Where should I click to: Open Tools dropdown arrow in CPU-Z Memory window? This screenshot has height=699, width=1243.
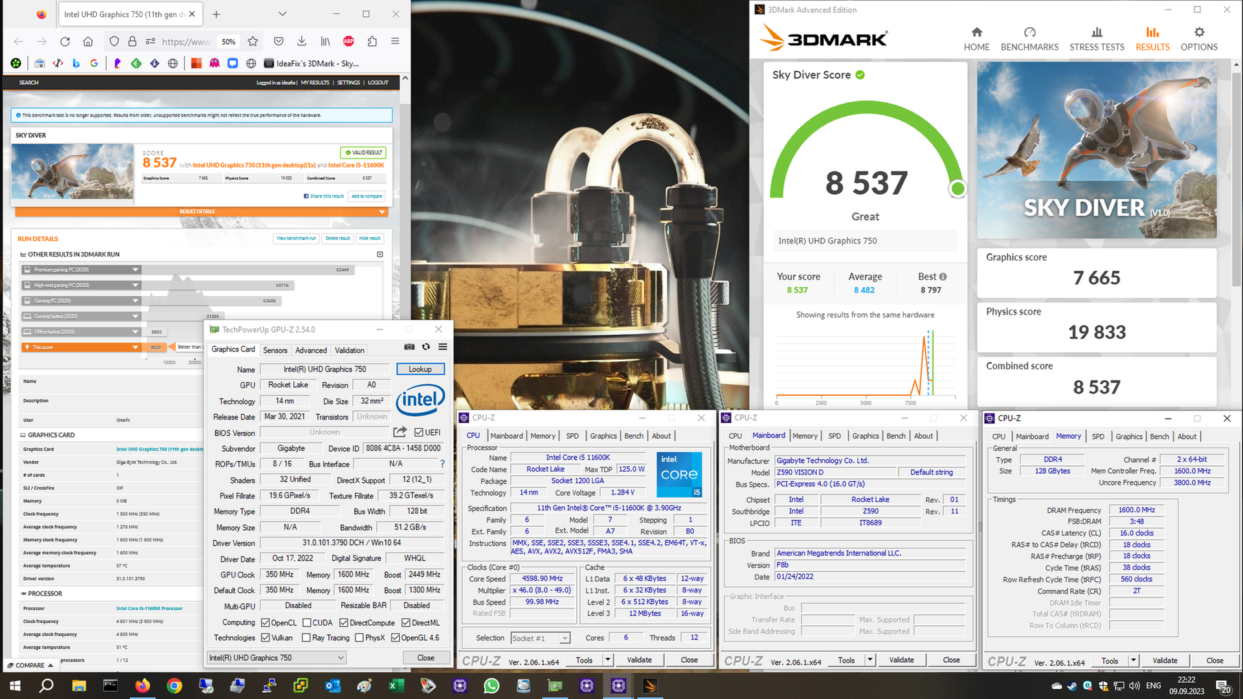(x=1134, y=661)
